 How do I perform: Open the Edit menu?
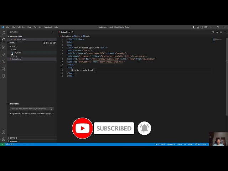(x=13, y=27)
